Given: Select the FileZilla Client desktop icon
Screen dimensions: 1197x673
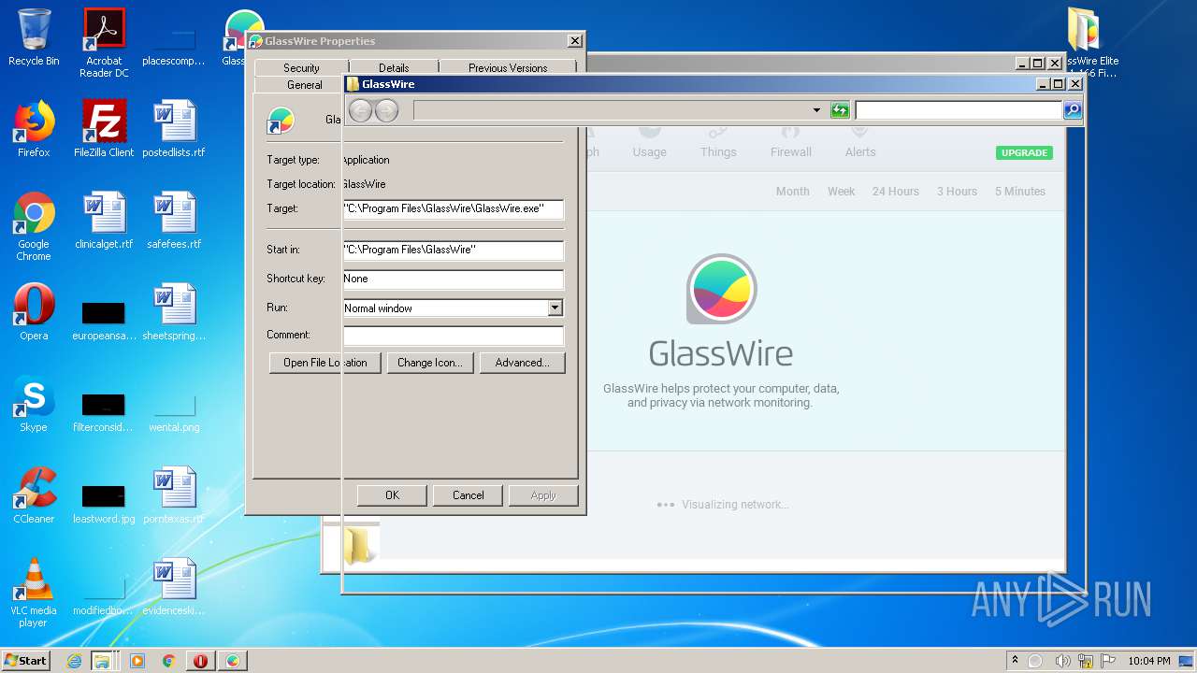Looking at the screenshot, I should (x=104, y=129).
